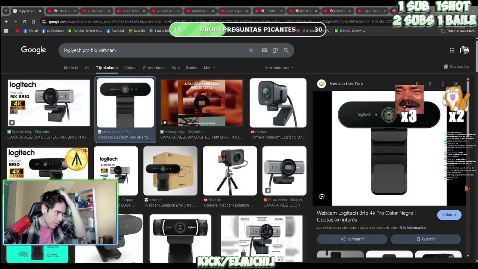This screenshot has height=269, width=478.
Task: Click the browser address bar URL
Action: point(220,22)
